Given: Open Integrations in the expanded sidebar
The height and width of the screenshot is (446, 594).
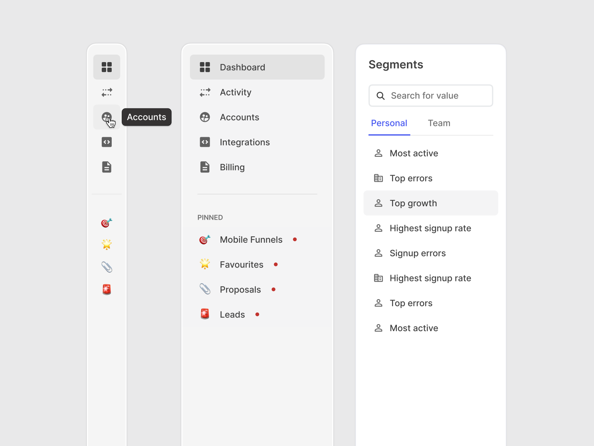Looking at the screenshot, I should [x=244, y=142].
